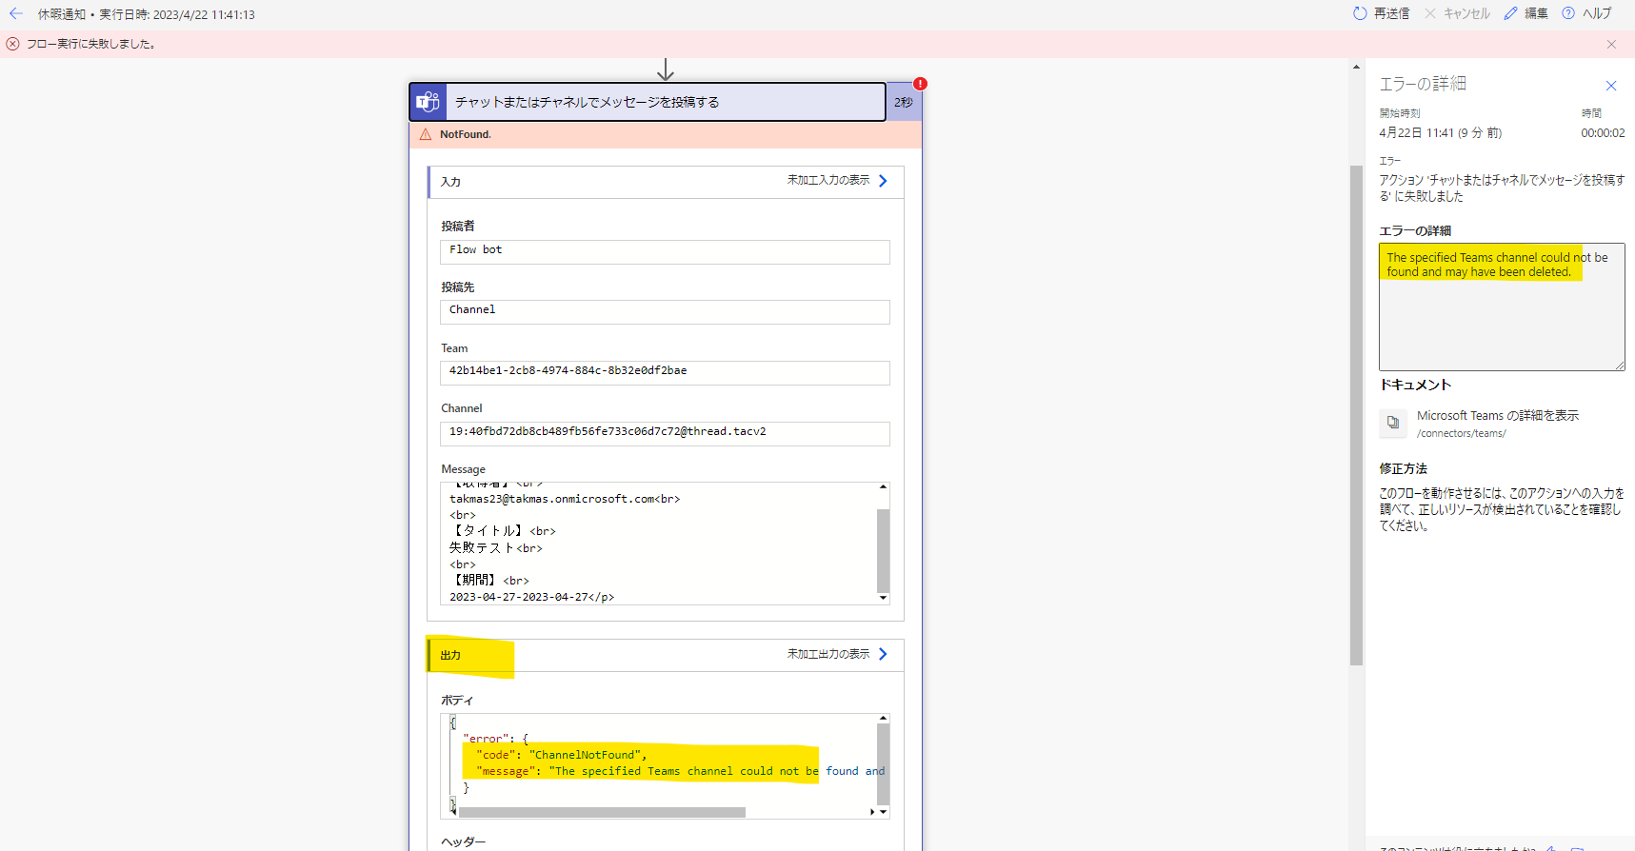Click the ChannelNotFound code text

click(x=585, y=755)
